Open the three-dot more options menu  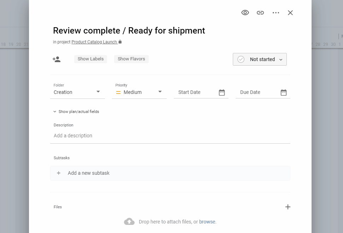[276, 13]
